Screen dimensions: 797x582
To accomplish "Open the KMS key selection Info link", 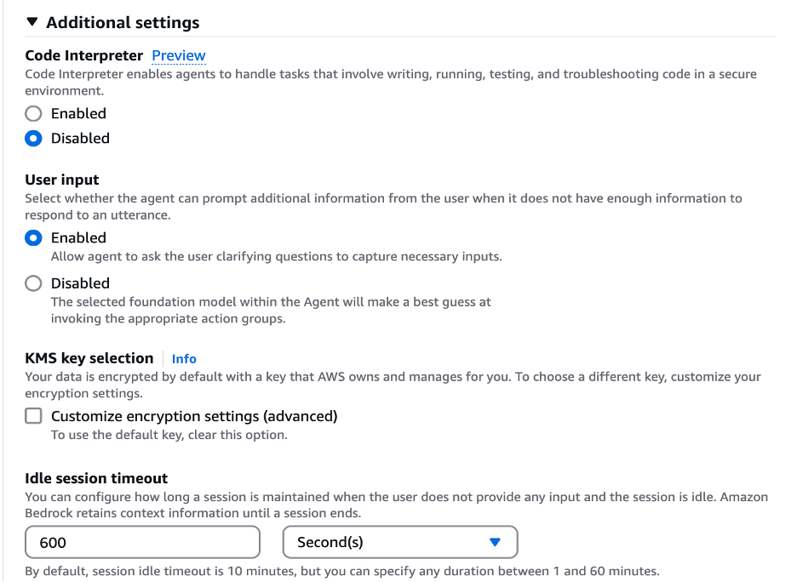I will (184, 358).
